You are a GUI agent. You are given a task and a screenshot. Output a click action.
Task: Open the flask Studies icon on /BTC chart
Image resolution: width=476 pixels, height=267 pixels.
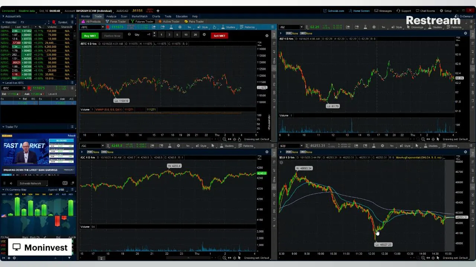coord(171,27)
